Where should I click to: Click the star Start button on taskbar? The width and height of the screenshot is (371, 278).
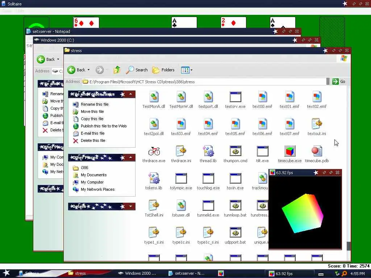tap(7, 273)
